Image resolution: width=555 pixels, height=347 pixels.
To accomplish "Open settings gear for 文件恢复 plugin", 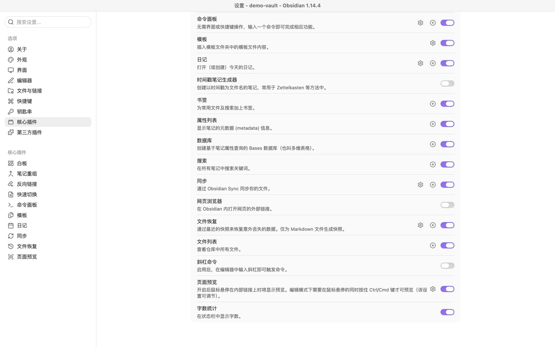I will tap(420, 225).
